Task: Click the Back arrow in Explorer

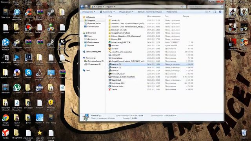Action: tap(82, 7)
